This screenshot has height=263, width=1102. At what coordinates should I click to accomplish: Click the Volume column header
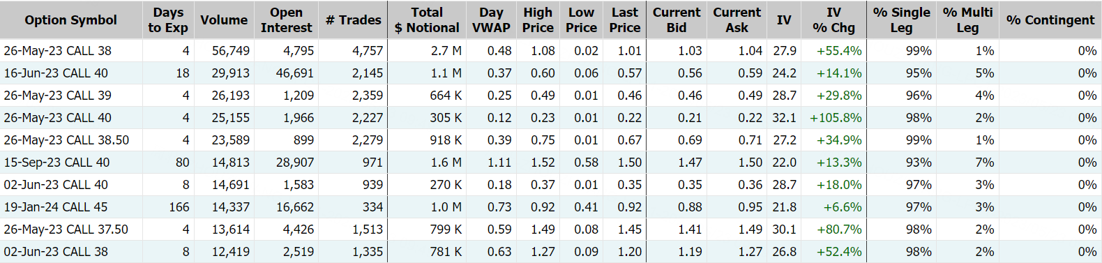point(224,20)
